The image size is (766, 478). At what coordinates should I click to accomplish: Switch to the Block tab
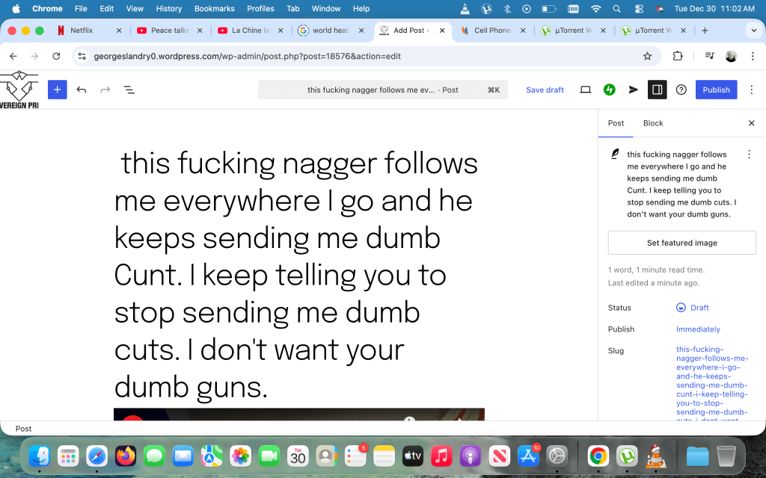point(653,123)
